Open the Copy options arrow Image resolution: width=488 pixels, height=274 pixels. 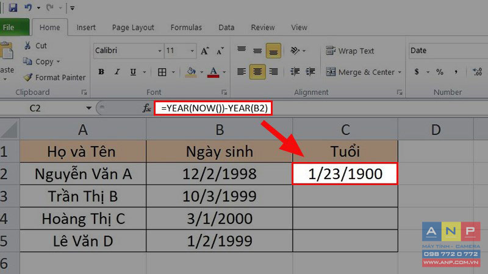click(58, 61)
